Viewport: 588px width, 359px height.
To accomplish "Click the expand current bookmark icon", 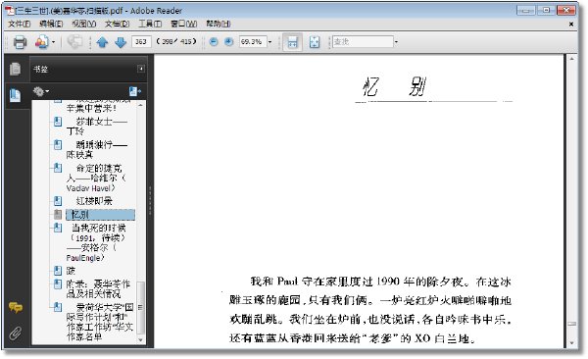I will [x=134, y=91].
